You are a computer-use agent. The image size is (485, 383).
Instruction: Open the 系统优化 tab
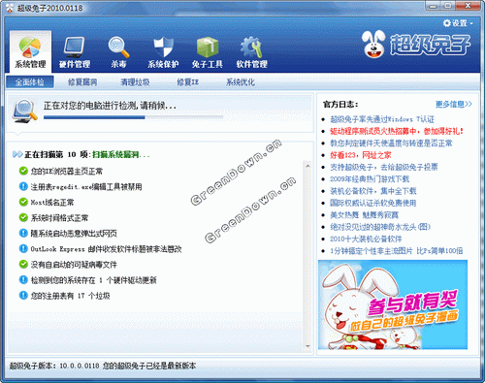241,82
